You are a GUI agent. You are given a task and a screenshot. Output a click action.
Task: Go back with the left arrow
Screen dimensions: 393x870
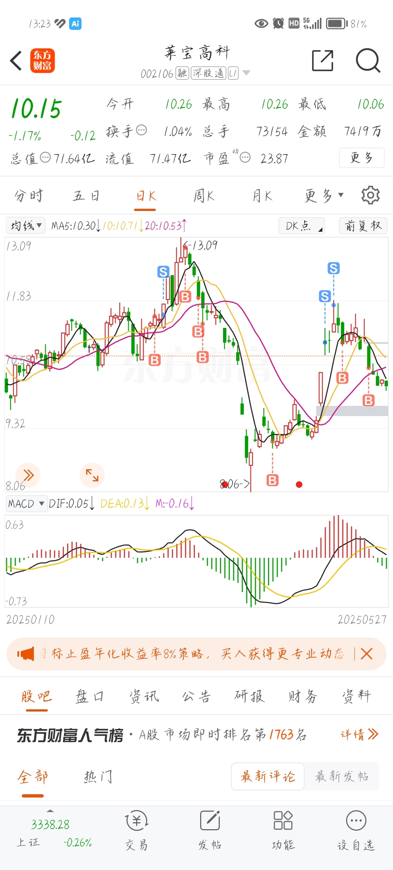16,60
